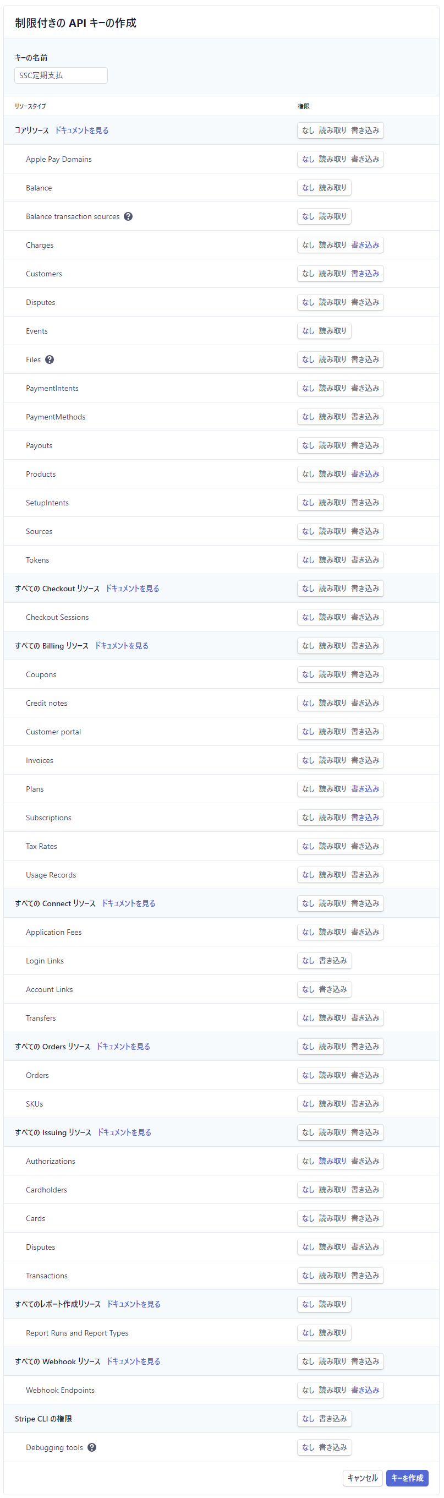Select なし for Customers permission

pyautogui.click(x=308, y=273)
